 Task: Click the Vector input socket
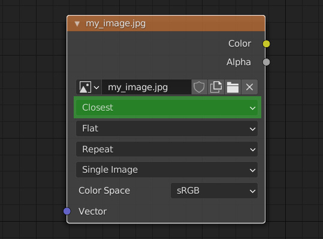pos(67,212)
